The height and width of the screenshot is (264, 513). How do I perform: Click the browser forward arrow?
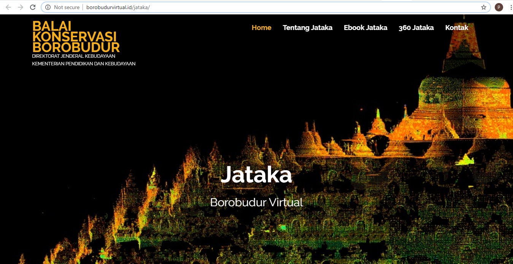pos(21,7)
